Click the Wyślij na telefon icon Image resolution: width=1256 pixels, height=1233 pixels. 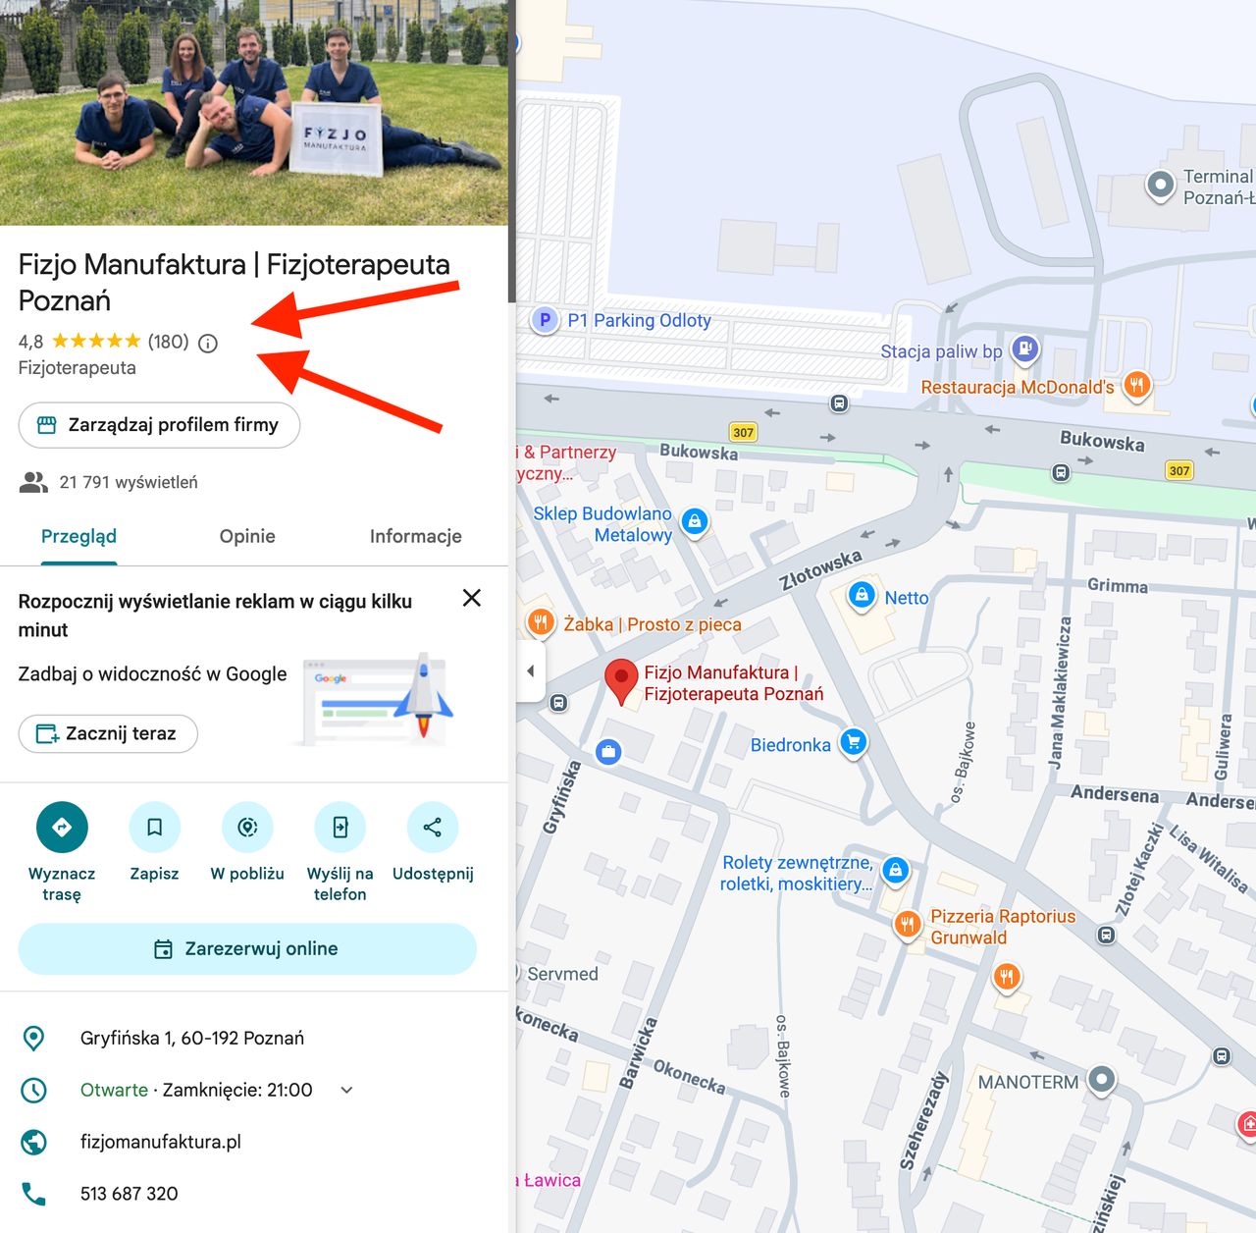click(340, 828)
